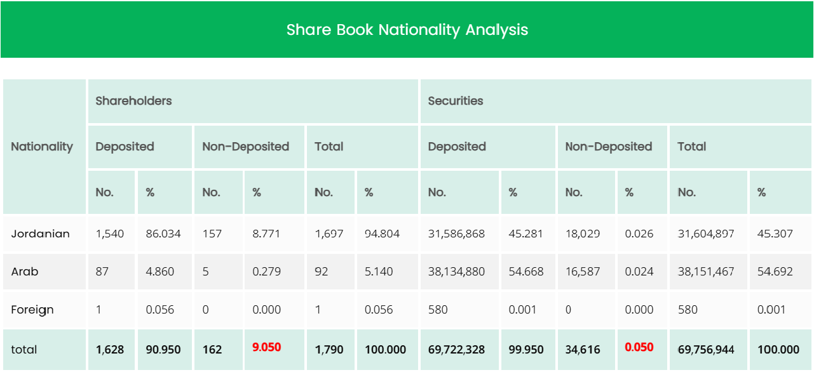Select the Arab row label
This screenshot has height=377, width=814.
[x=25, y=272]
